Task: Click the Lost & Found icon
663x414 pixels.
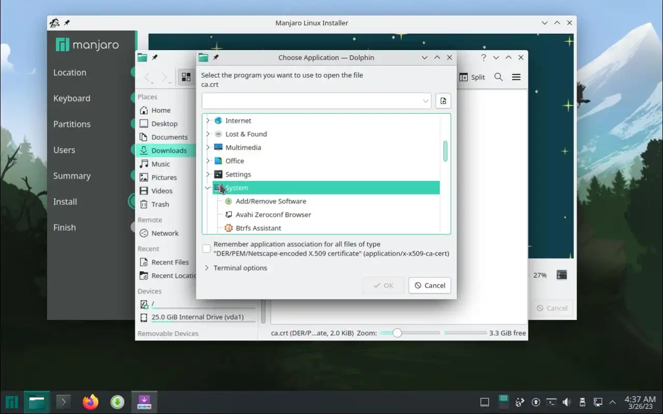Action: tap(218, 134)
